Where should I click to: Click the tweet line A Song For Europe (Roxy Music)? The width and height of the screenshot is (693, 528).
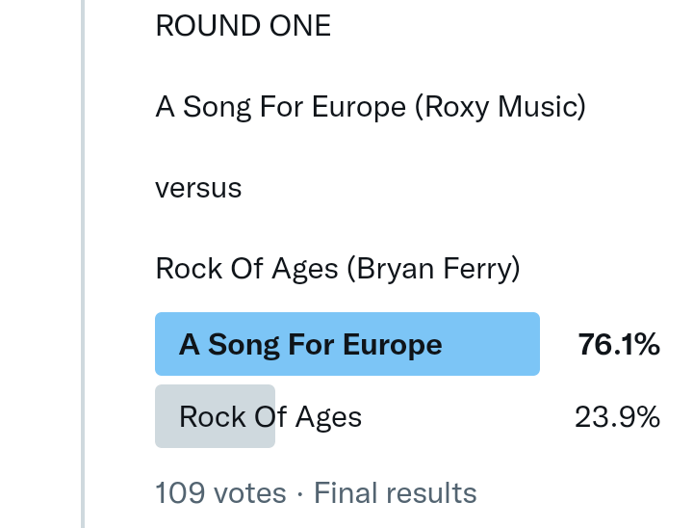click(371, 106)
